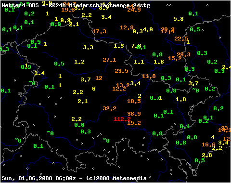231x183 pixels.
Task: Select the orange 27.1 station value
Action: tap(109, 60)
